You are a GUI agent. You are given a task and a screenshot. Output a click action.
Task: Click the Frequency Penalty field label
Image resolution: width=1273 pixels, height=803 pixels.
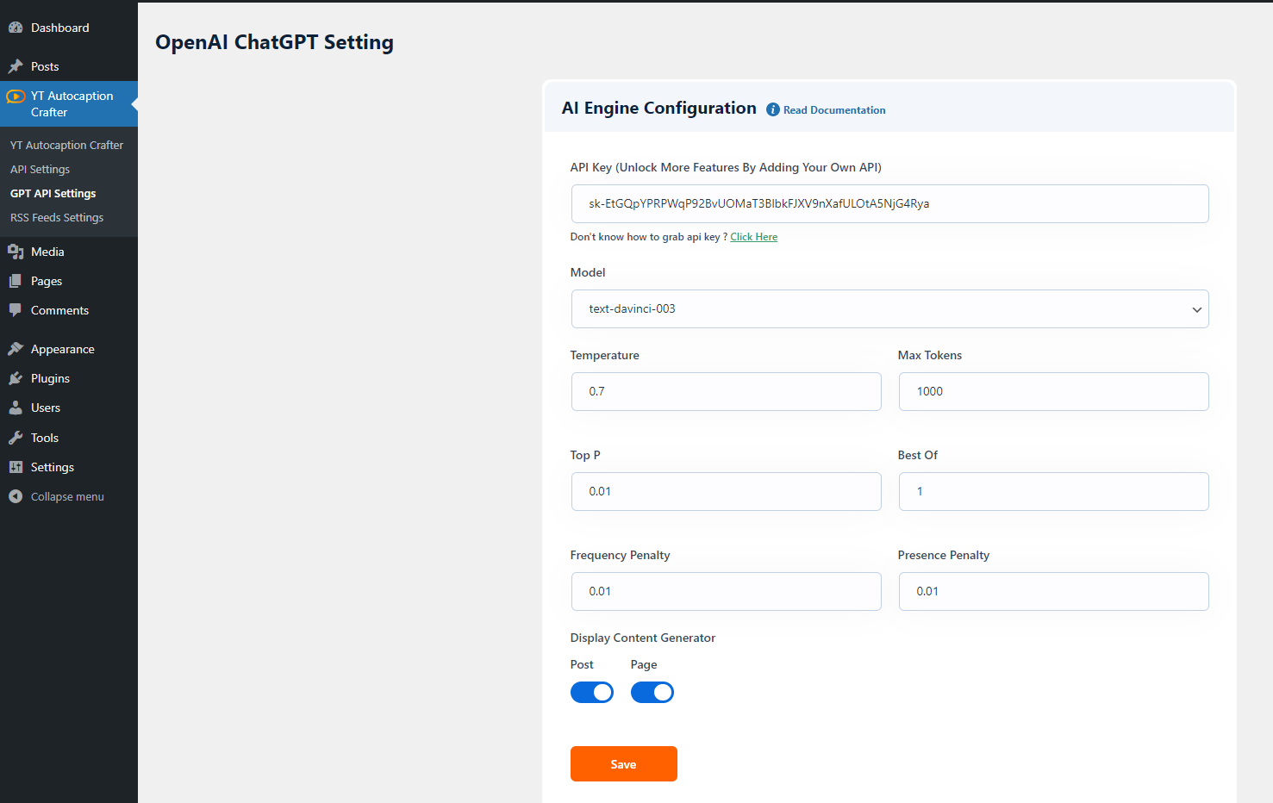coord(621,555)
